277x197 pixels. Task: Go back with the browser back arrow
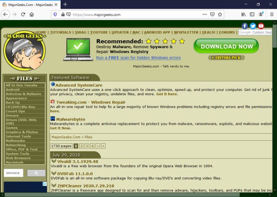click(6, 14)
